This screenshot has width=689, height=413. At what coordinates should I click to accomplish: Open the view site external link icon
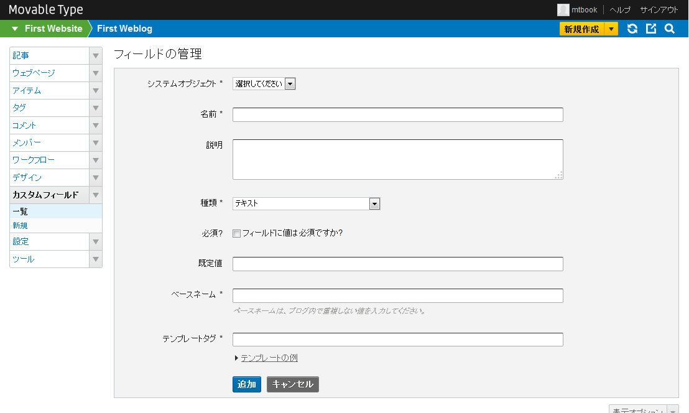click(x=651, y=29)
